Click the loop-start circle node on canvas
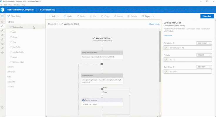Viewport: 216px width, 117px height. pyautogui.click(x=102, y=64)
